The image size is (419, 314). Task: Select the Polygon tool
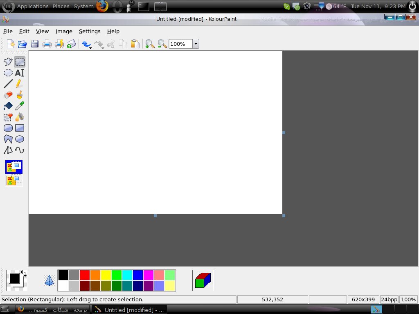coord(8,139)
